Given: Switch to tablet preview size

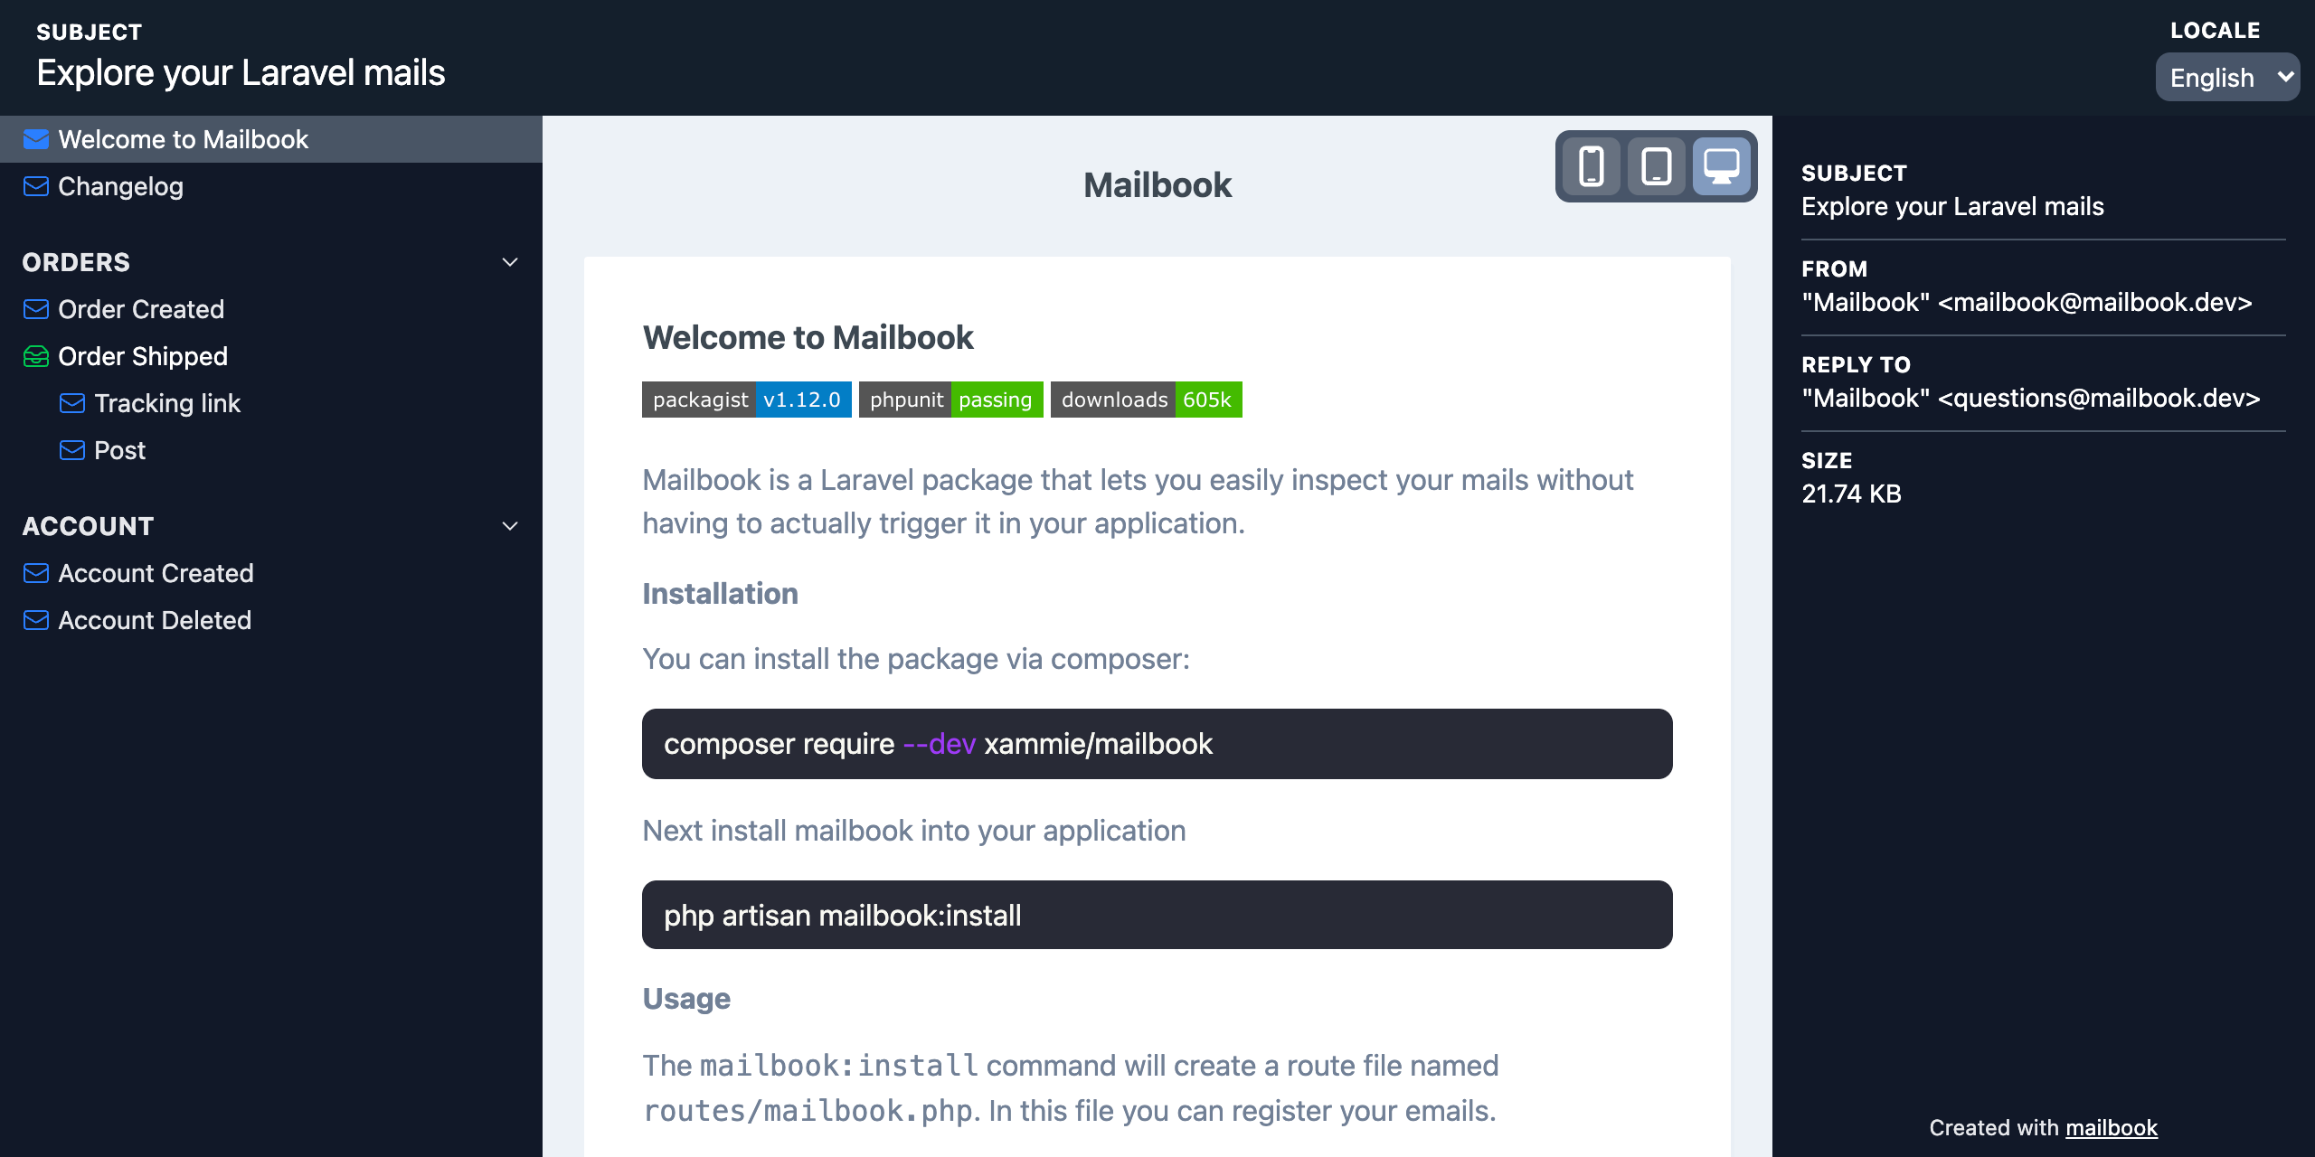Looking at the screenshot, I should 1657,166.
